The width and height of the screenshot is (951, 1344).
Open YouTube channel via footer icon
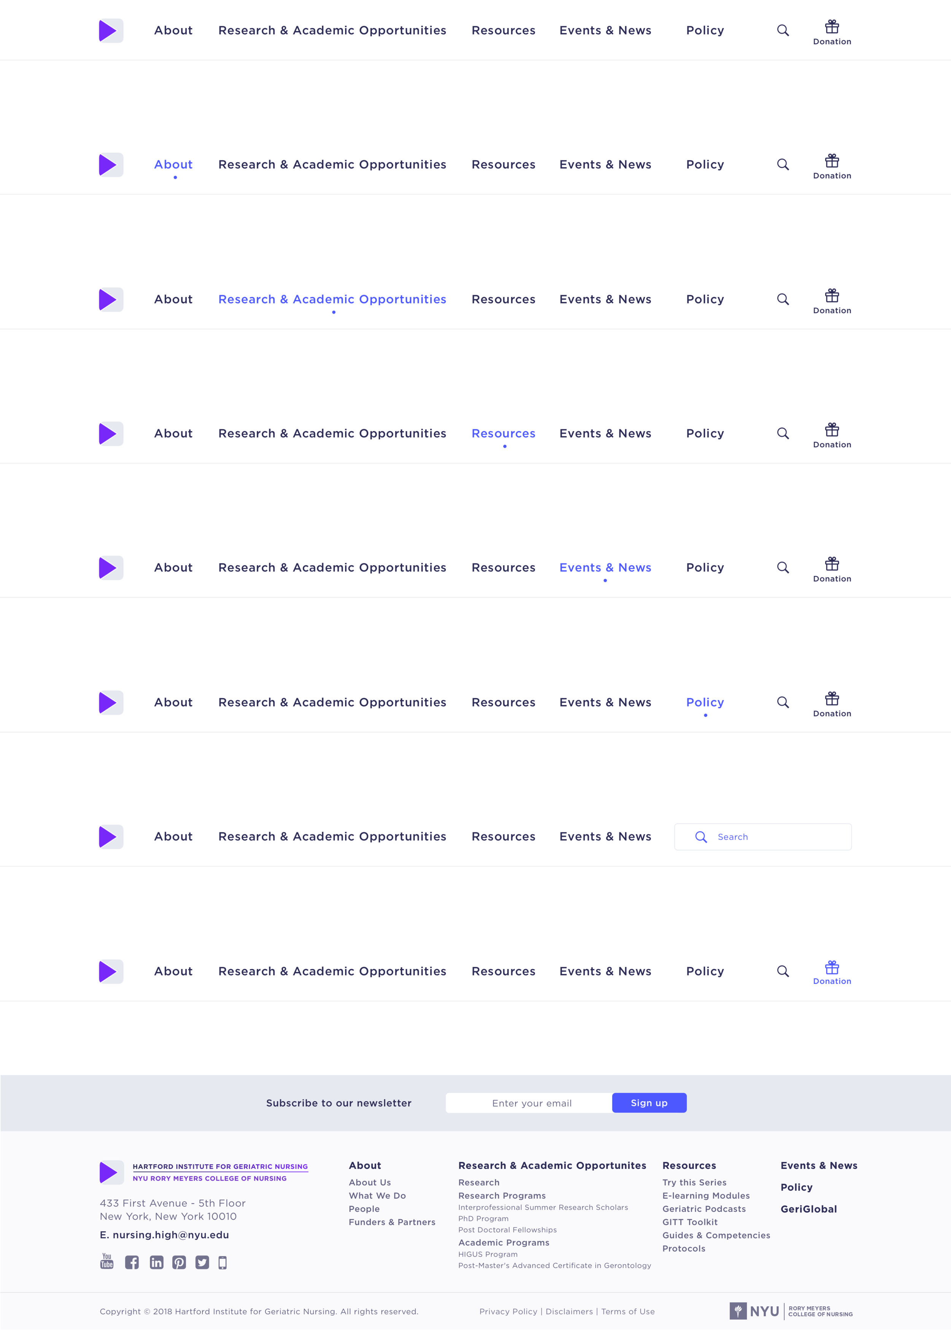(x=107, y=1261)
